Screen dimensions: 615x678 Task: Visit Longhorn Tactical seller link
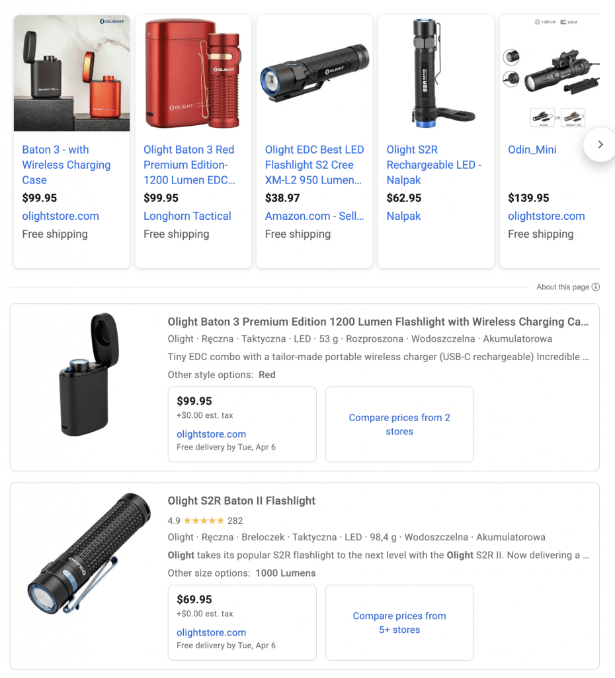(187, 216)
